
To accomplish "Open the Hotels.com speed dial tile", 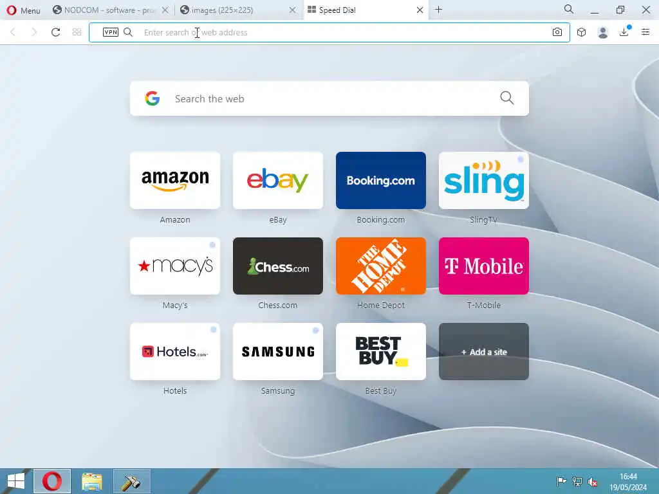I will [x=175, y=352].
